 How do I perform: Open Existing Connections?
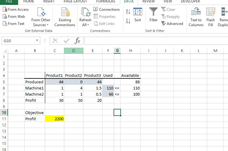pos(65,17)
